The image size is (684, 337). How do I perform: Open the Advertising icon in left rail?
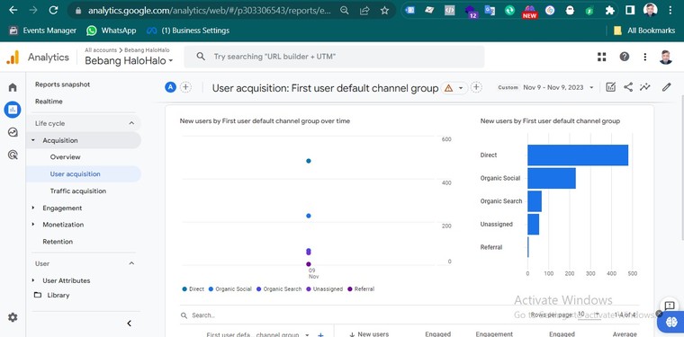[13, 155]
